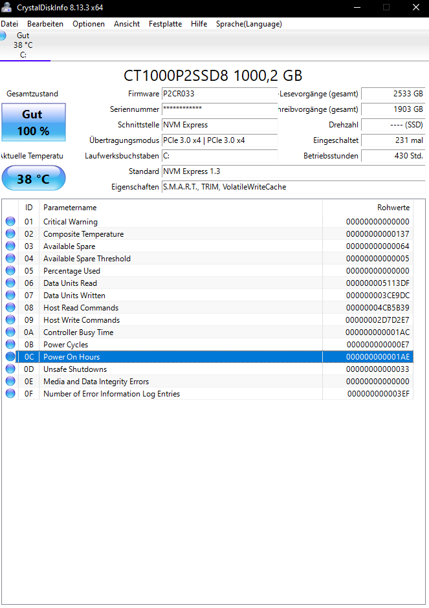Click the status icon for Composite Temperature

[x=10, y=233]
